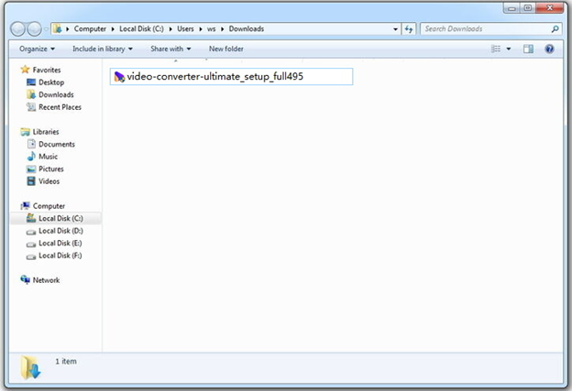The image size is (572, 391).
Task: Minimize the Explorer window
Action: pos(511,8)
